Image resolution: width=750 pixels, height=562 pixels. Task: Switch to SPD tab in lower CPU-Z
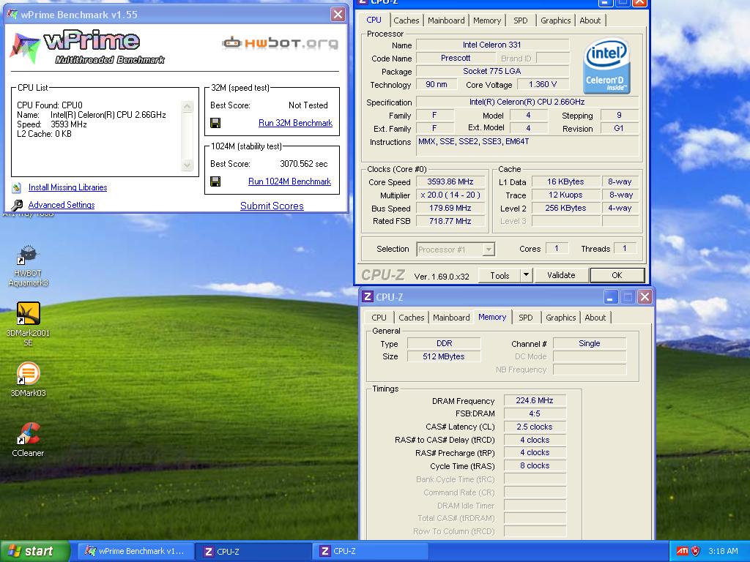pos(526,318)
